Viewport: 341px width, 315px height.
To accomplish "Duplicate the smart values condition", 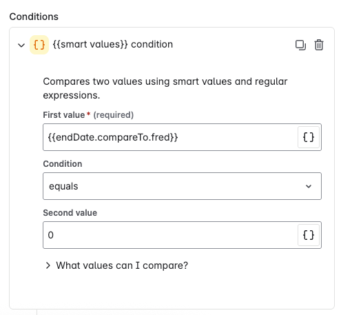I will pos(300,45).
